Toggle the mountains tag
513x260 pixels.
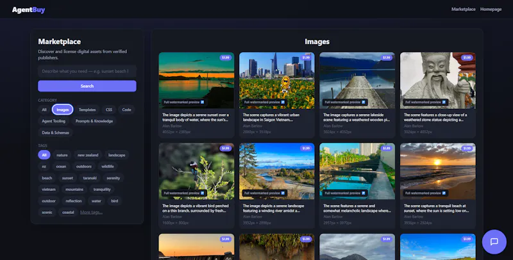74,190
